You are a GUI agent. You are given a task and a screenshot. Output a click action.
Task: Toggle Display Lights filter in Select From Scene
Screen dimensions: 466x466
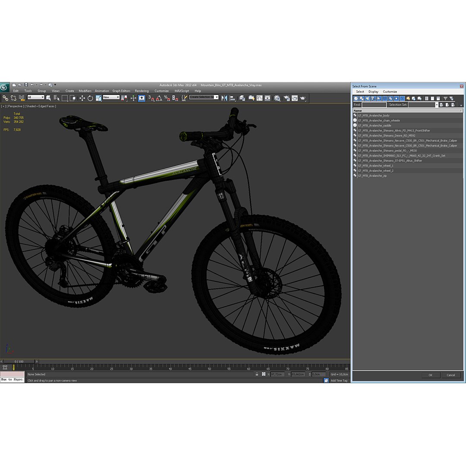click(367, 98)
